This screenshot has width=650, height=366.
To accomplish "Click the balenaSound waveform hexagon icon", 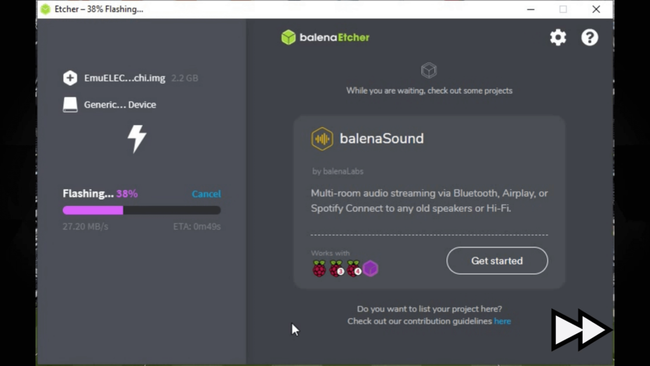I will point(322,139).
